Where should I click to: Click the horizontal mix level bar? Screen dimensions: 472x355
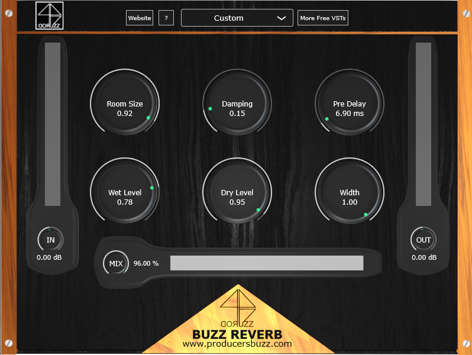click(267, 263)
